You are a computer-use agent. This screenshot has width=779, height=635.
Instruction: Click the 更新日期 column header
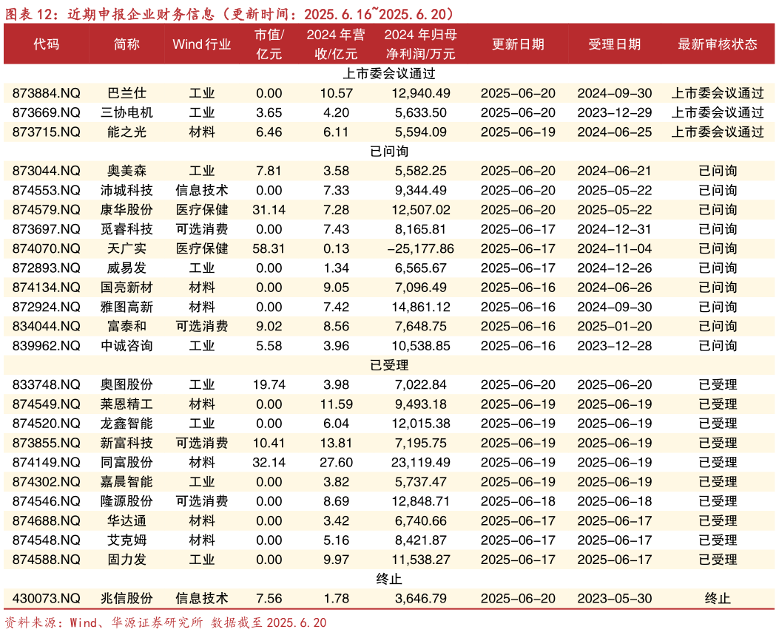click(x=518, y=44)
